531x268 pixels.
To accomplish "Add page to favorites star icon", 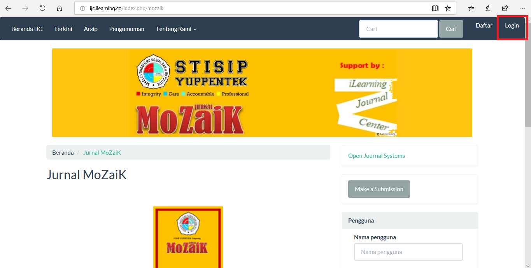I will (x=448, y=8).
